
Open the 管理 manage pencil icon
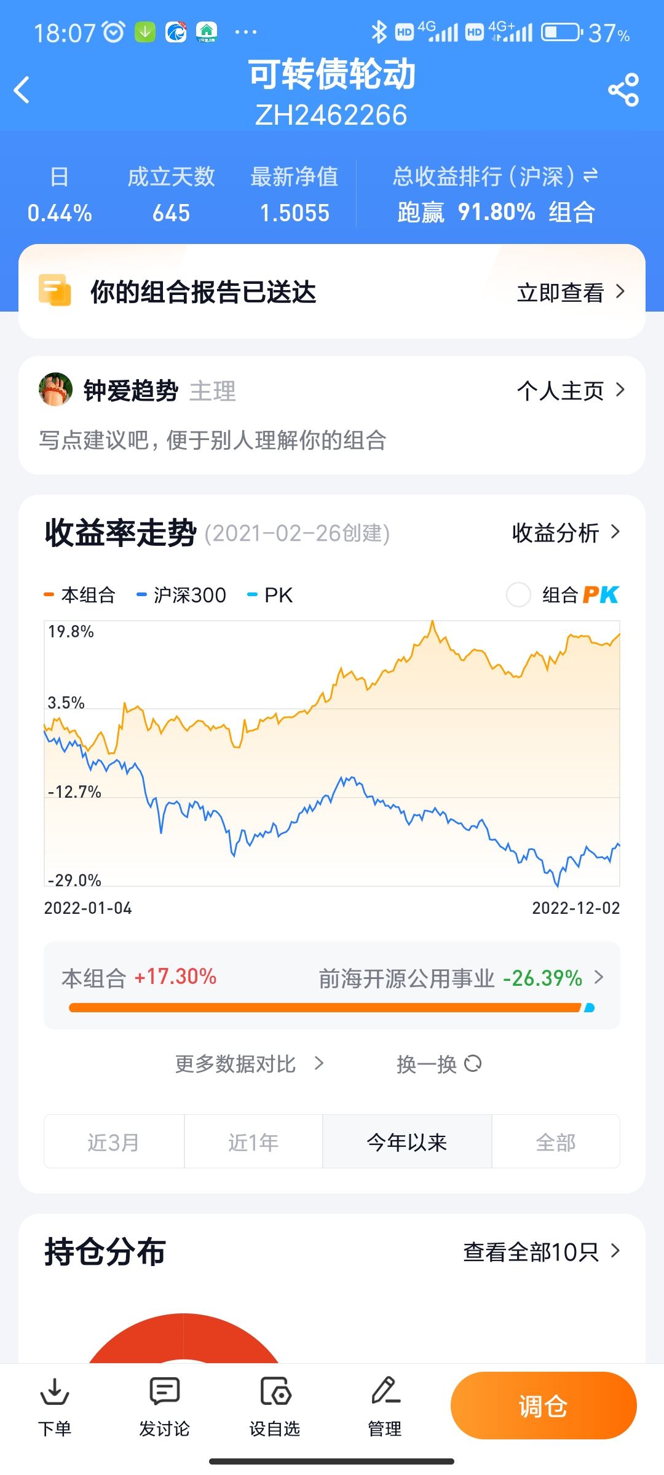[385, 1393]
